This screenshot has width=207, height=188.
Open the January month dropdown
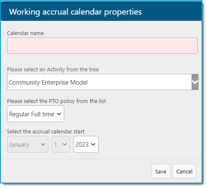point(28,144)
